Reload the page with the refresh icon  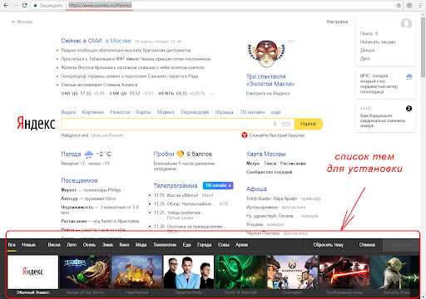24,5
